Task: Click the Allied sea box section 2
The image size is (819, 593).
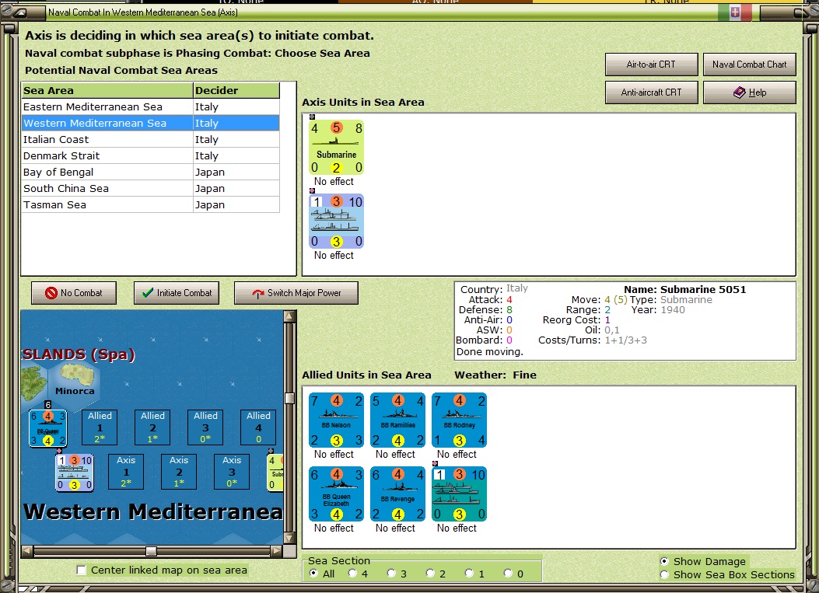Action: (152, 427)
